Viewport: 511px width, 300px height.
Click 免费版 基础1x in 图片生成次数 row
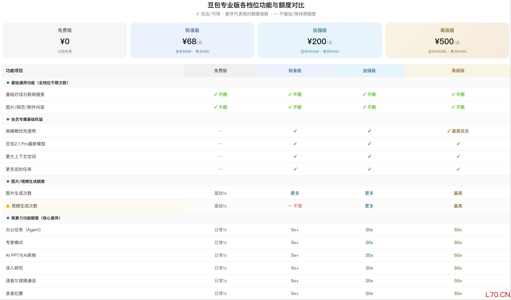point(220,193)
